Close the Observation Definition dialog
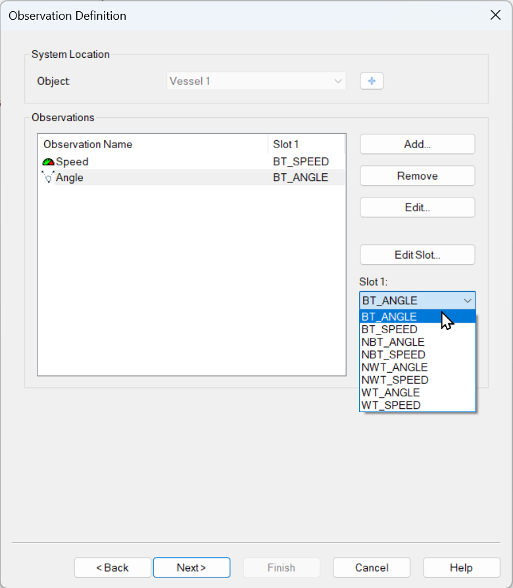 coord(495,15)
